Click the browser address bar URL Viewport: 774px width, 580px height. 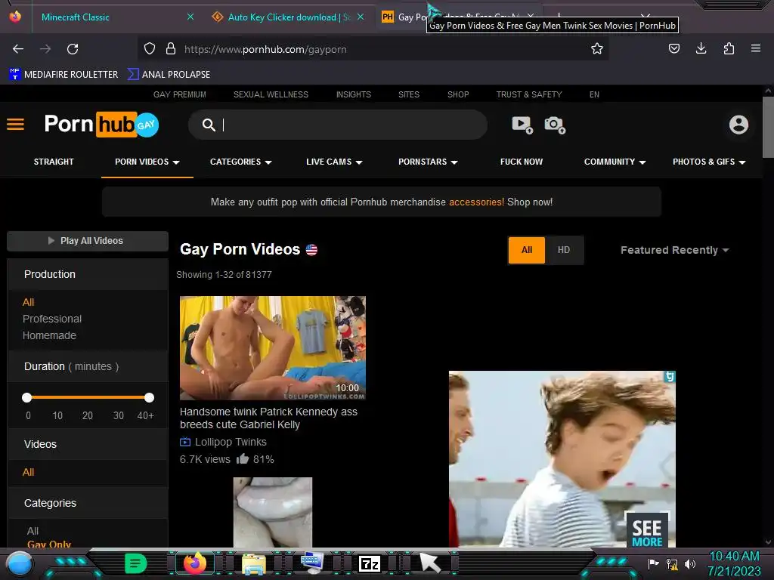(x=265, y=49)
